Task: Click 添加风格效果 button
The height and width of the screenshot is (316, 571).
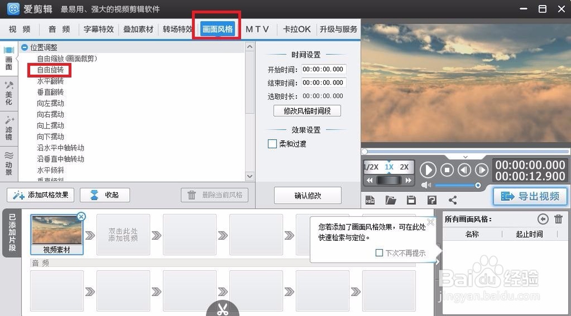Action: [41, 195]
